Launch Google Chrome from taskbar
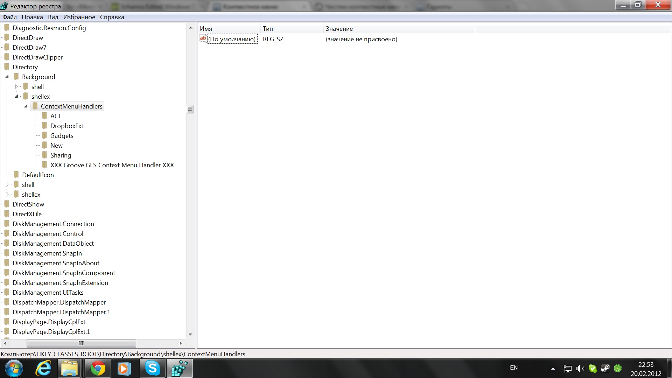The height and width of the screenshot is (378, 672). pos(98,369)
